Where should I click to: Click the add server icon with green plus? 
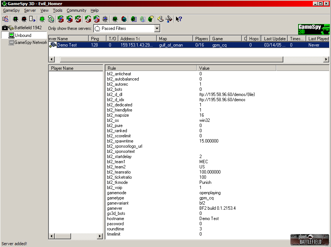(16, 19)
